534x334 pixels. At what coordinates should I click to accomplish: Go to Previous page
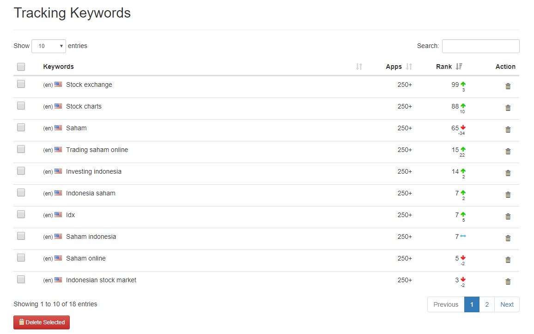click(x=446, y=304)
